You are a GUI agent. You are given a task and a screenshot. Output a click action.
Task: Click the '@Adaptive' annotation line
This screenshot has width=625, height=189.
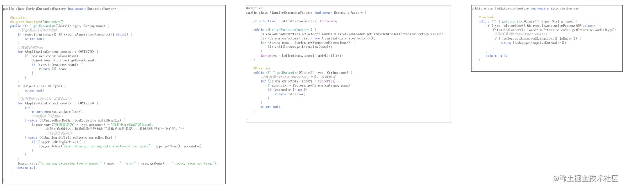pyautogui.click(x=255, y=8)
